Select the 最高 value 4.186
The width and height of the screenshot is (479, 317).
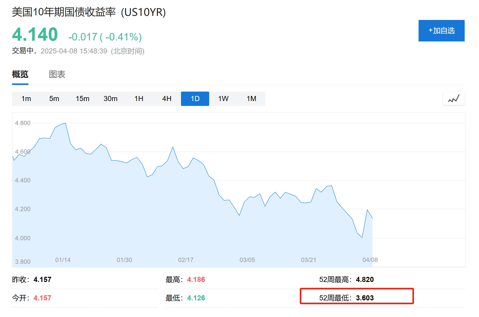point(196,280)
